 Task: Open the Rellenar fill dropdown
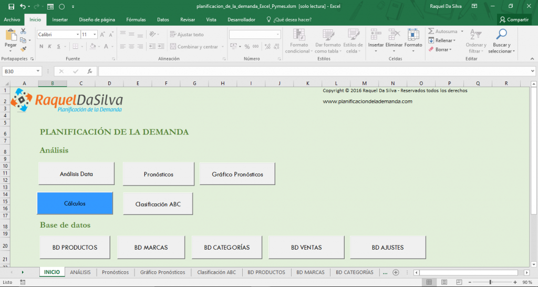442,40
